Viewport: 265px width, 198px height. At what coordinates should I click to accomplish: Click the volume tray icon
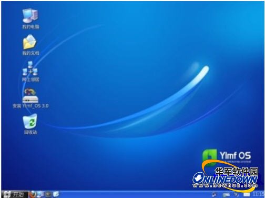[237, 194]
